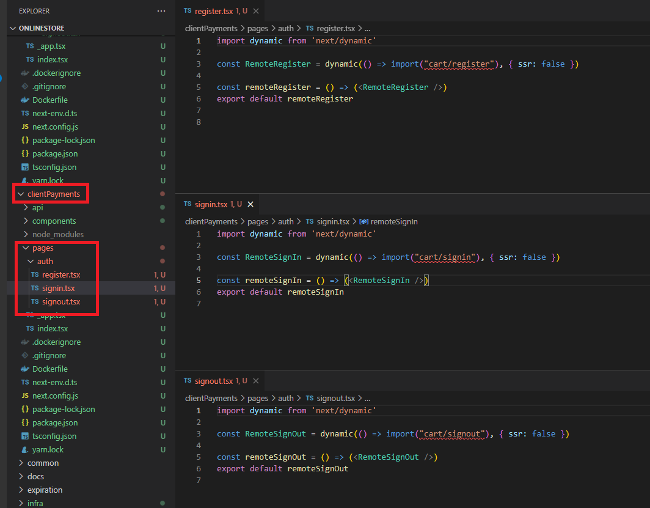The height and width of the screenshot is (508, 650).
Task: Close the signout.tsx editor tab
Action: [255, 381]
